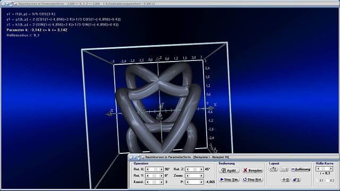Screen dimensions: 340x191
Task: Click the x1 = f1(k,p) formula line
Action: pos(31,14)
